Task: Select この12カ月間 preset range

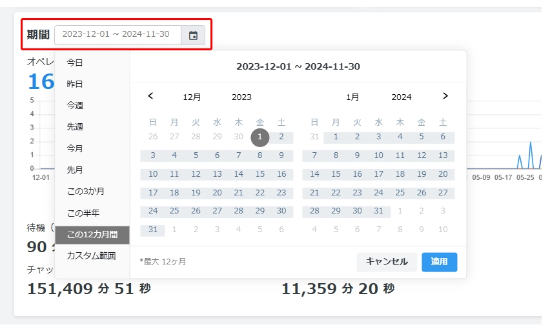Action: [x=92, y=235]
